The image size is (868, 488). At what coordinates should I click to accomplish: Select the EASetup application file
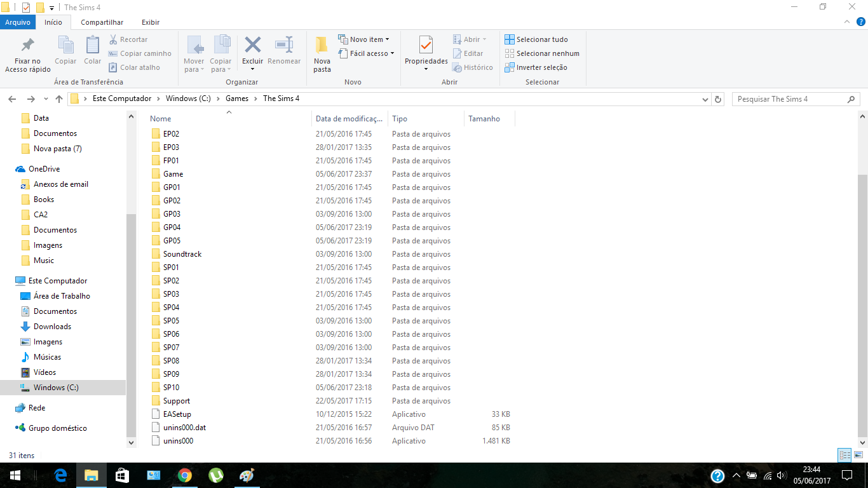177,414
